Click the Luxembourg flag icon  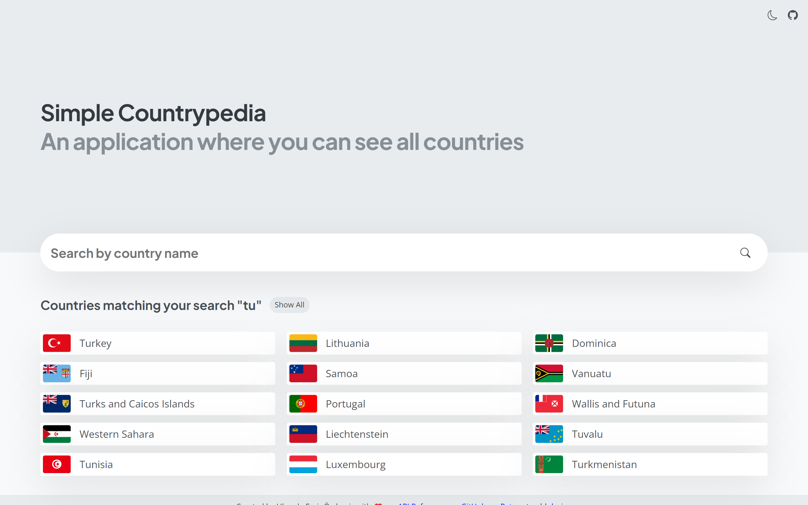303,464
